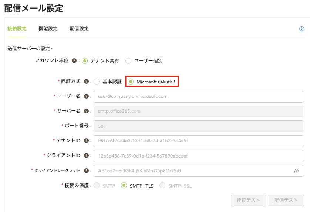Select the テナント共有 radio option
This screenshot has width=310, height=212.
(85, 61)
